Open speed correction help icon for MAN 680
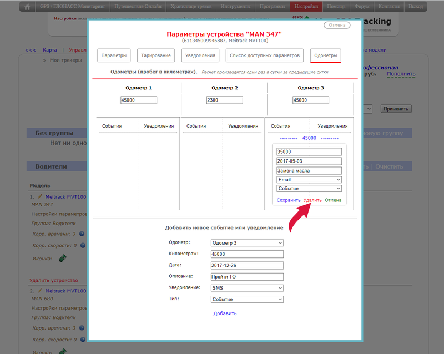 pos(82,338)
